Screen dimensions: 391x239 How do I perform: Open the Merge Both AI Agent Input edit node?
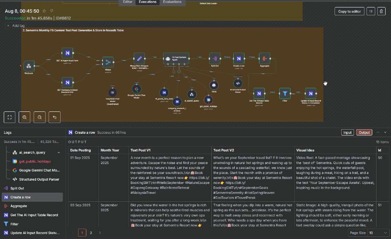click(139, 58)
